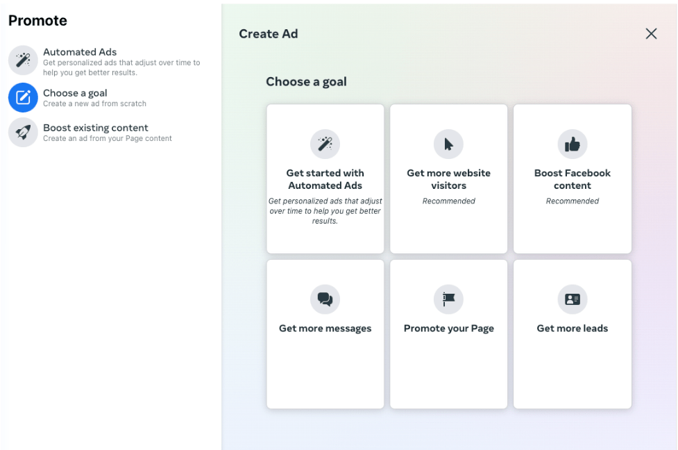678x450 pixels.
Task: Pick the Boost Facebook content goal title
Action: [x=572, y=179]
